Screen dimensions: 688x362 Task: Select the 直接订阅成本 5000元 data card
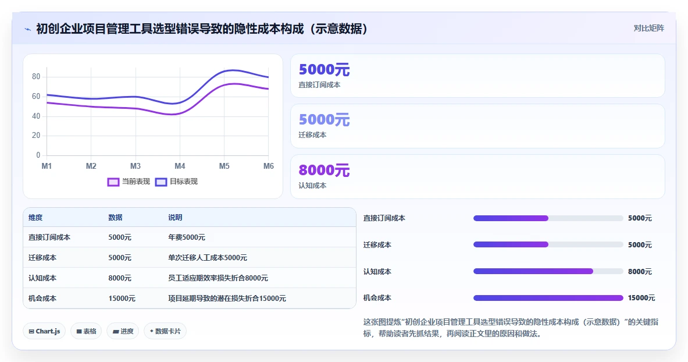[x=477, y=76]
